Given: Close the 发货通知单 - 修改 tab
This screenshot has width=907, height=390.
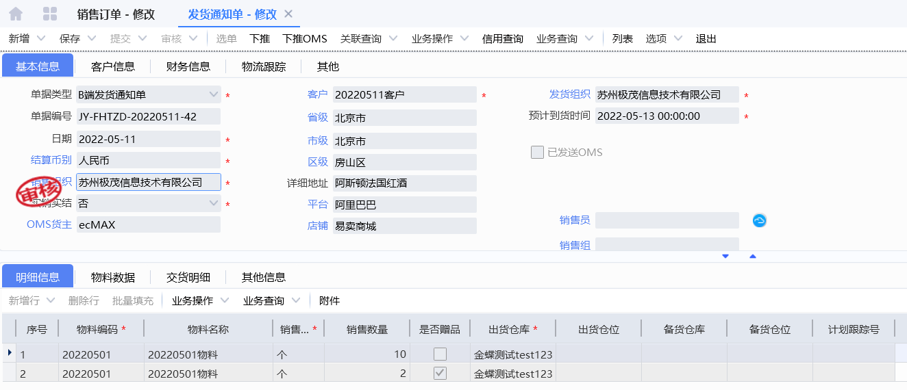Looking at the screenshot, I should click(288, 14).
